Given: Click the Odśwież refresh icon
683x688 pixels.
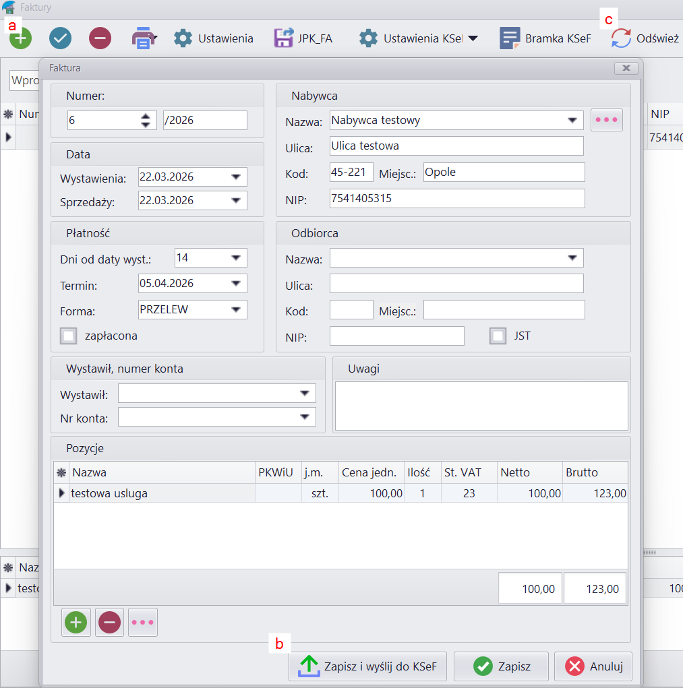Looking at the screenshot, I should pyautogui.click(x=621, y=38).
